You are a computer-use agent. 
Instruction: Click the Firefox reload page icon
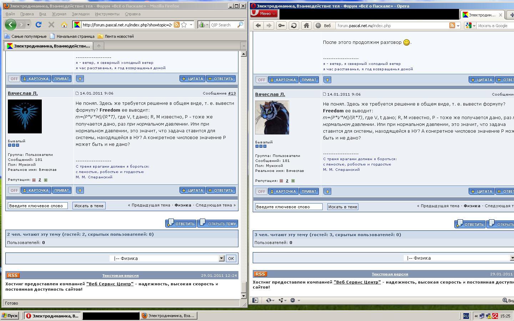pos(39,25)
